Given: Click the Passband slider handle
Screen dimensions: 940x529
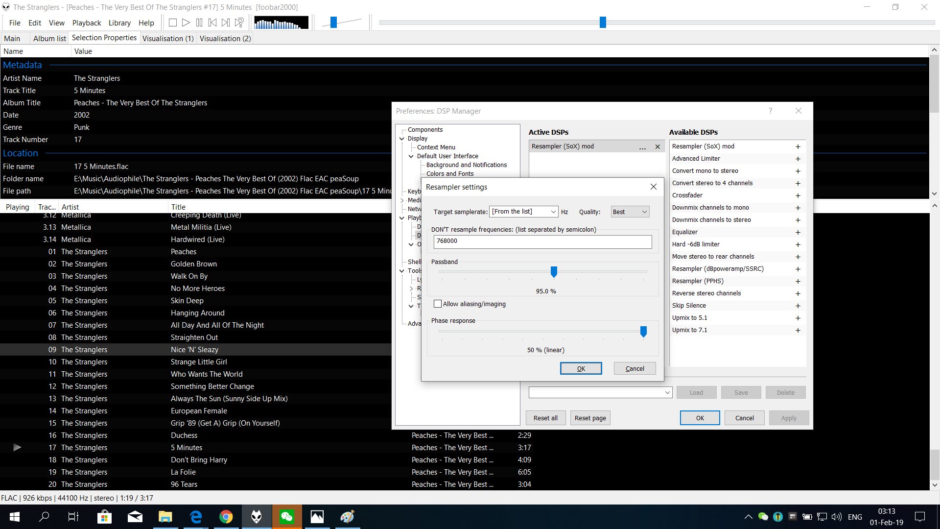Looking at the screenshot, I should pos(554,271).
